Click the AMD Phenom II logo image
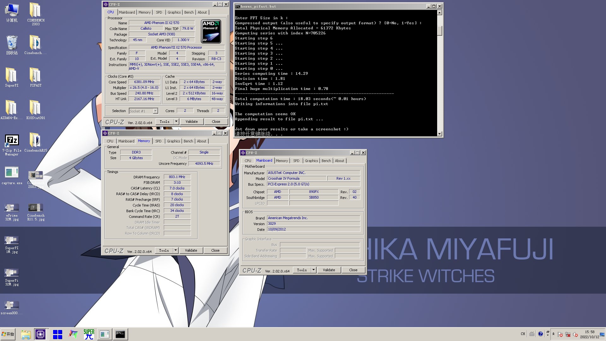This screenshot has width=606, height=341. [x=211, y=31]
